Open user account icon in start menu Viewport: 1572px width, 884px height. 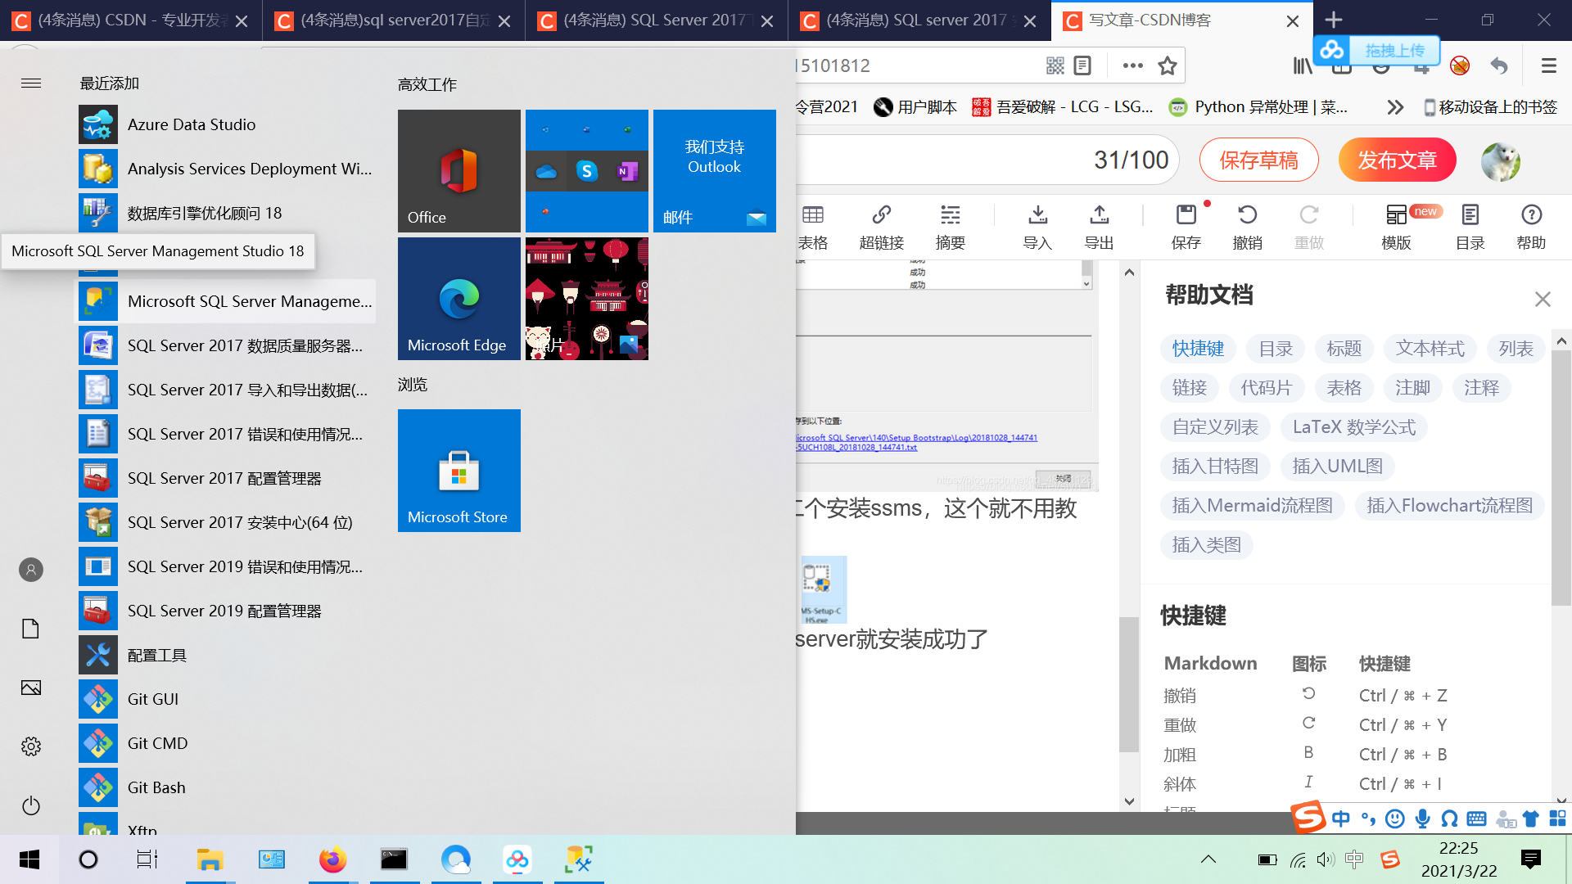31,570
